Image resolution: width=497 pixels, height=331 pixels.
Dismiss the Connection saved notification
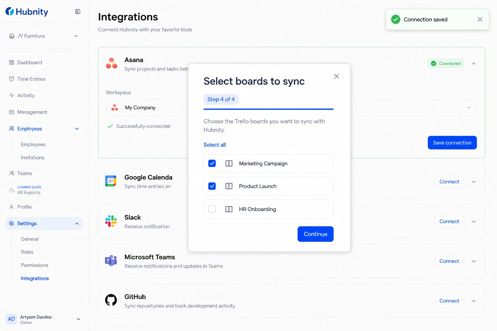(480, 19)
